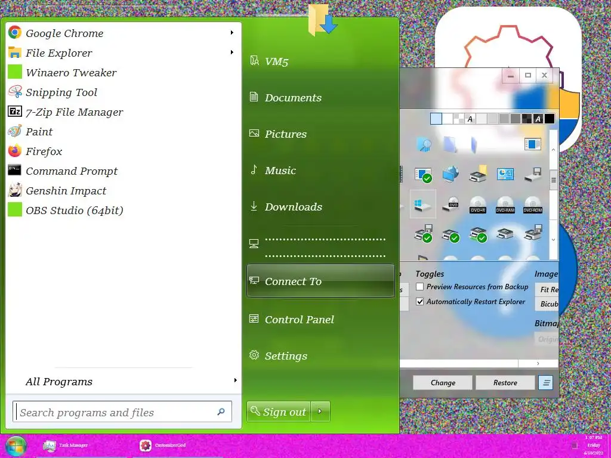Image resolution: width=611 pixels, height=458 pixels.
Task: Select the Windows drive icon in CustomizerGod
Action: tap(423, 204)
